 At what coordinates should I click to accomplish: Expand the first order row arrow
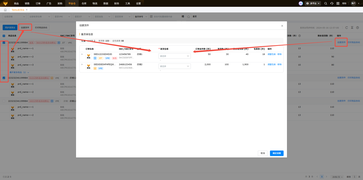tap(82, 54)
